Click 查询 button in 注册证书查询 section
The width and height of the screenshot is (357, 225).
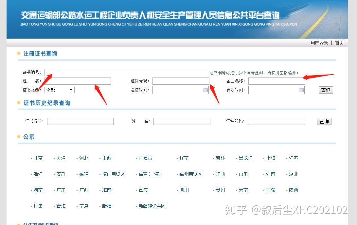[326, 90]
